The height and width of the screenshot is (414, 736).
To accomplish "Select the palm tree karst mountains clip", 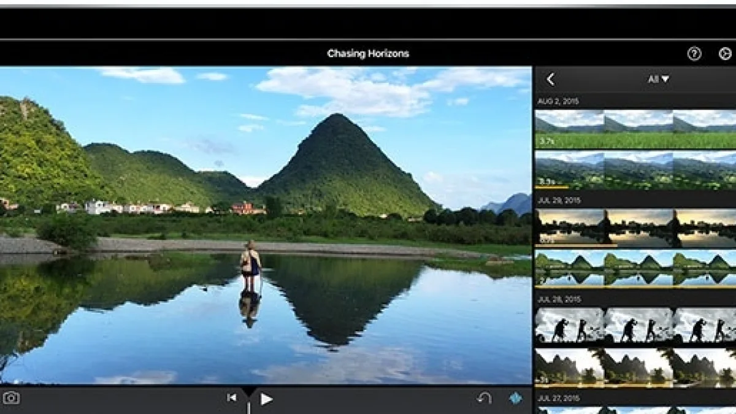I will (x=635, y=368).
